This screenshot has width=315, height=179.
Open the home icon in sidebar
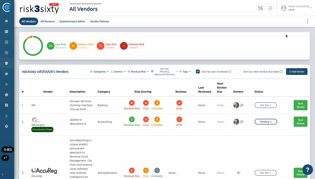point(6,21)
